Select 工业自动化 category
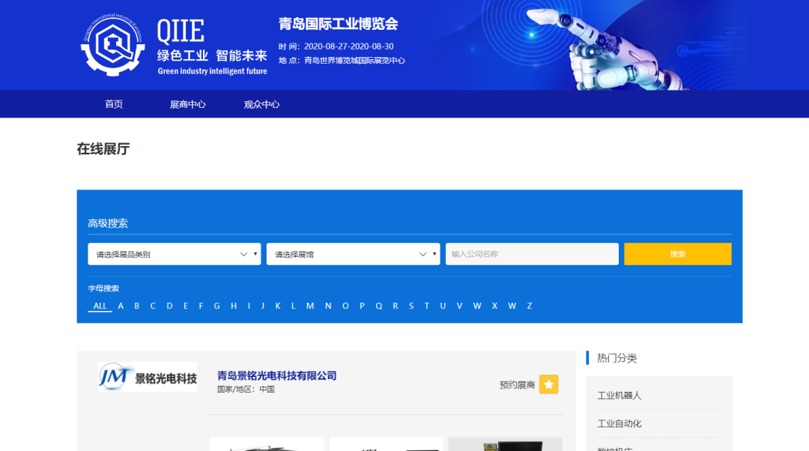809x451 pixels. click(x=619, y=423)
